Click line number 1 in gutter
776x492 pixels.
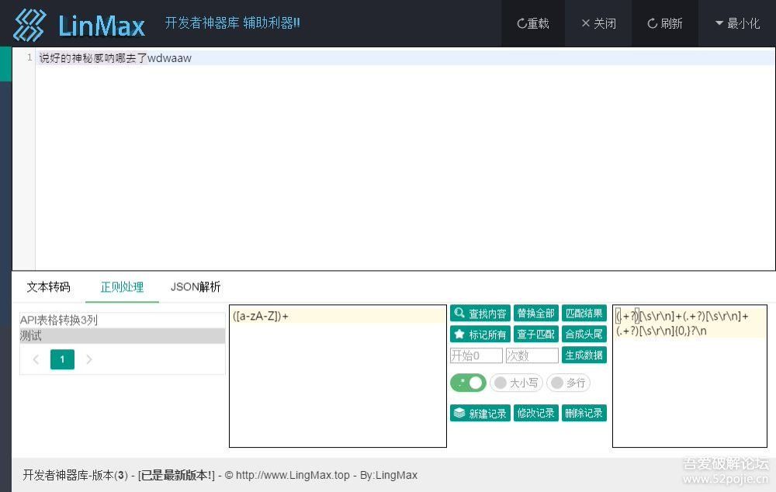pyautogui.click(x=29, y=57)
